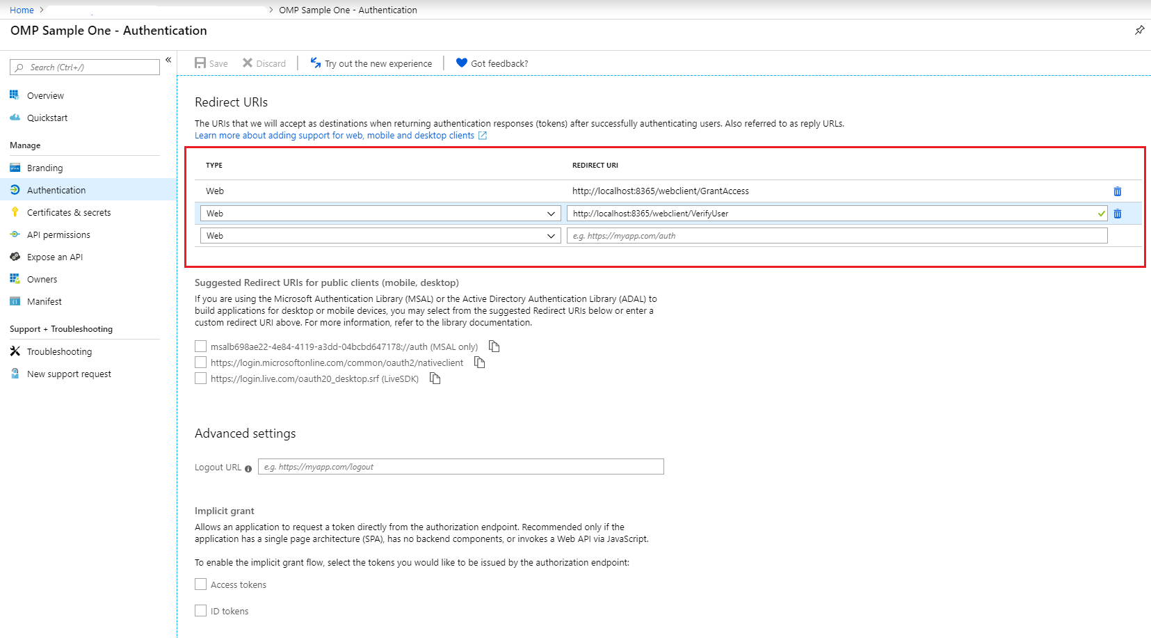Open the type dropdown for the VerifyUser row

click(380, 214)
